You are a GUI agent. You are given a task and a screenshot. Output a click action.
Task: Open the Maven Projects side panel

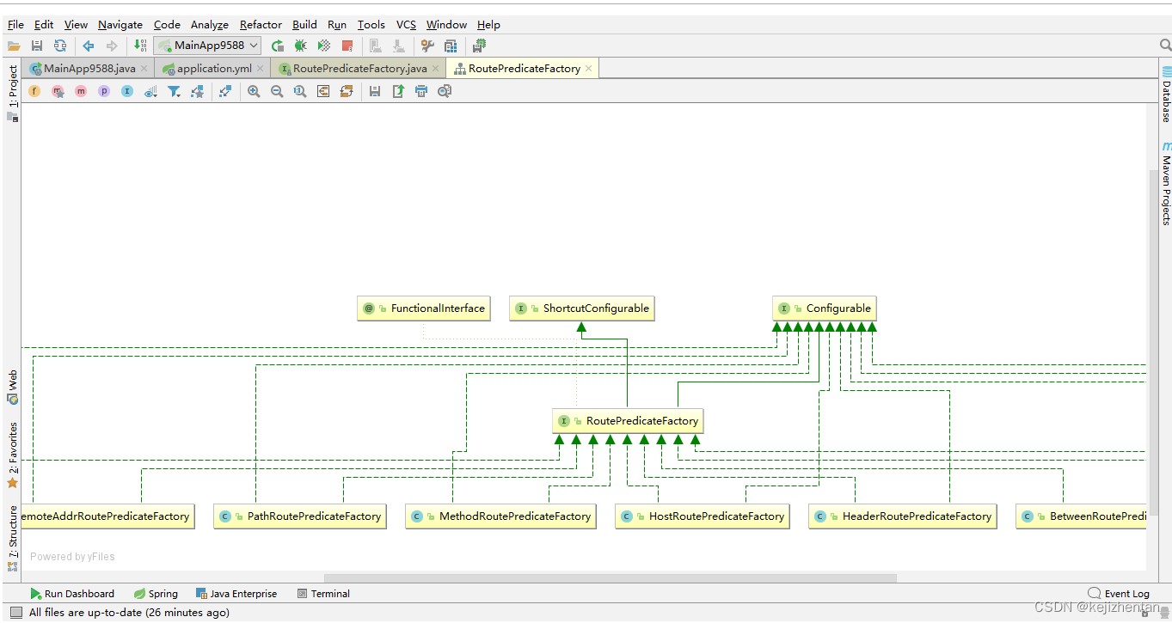[x=1166, y=183]
